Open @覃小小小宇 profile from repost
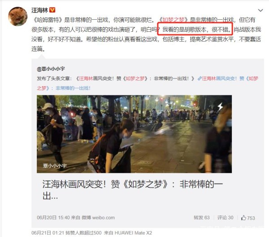This screenshot has height=237, width=269. click(x=51, y=69)
